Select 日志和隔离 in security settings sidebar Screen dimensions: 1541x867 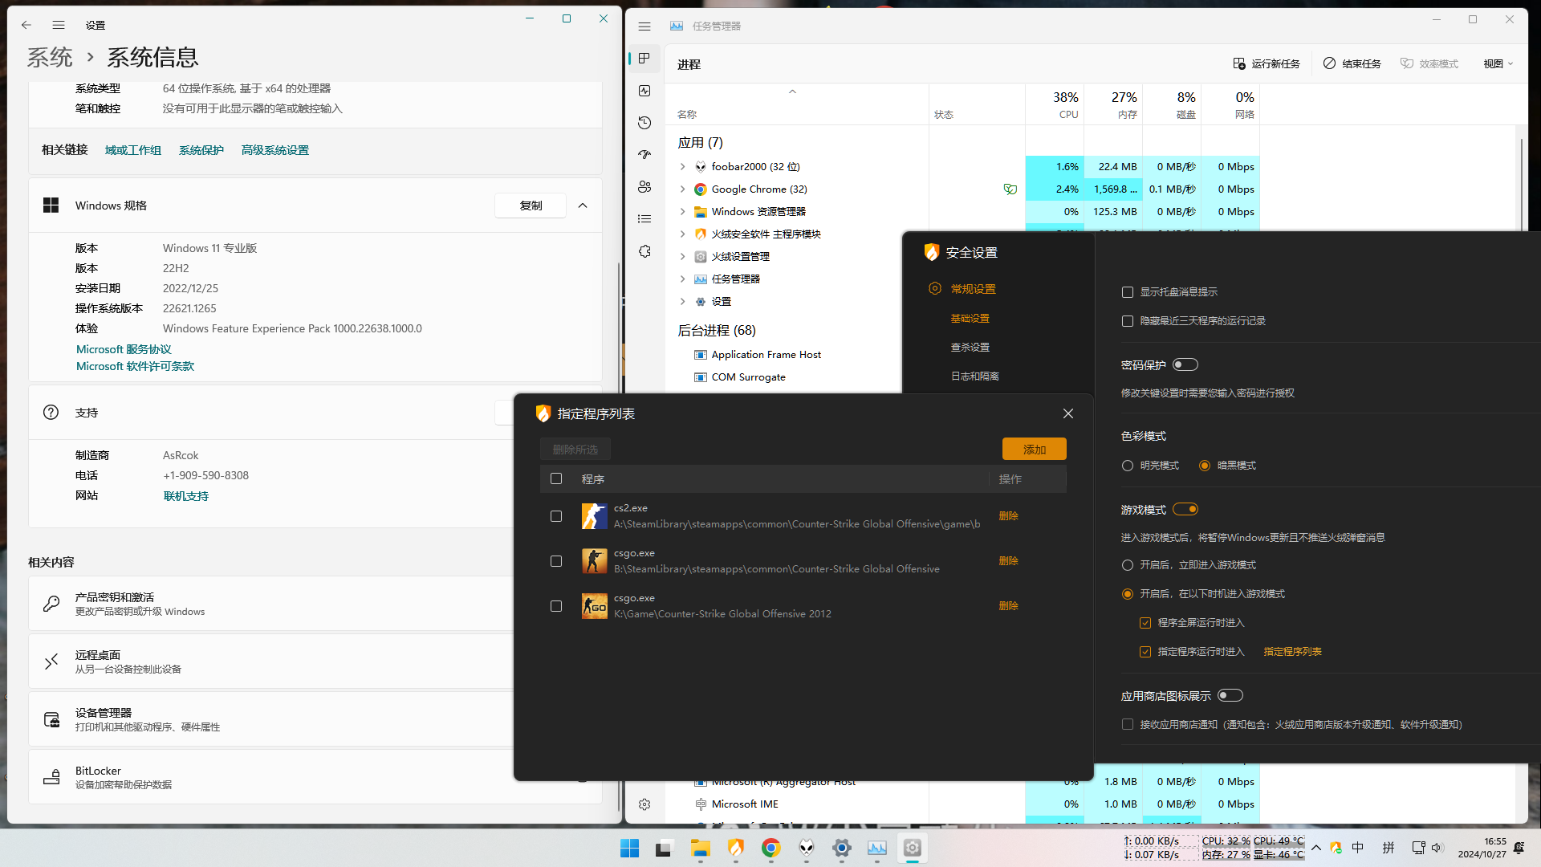pos(975,377)
